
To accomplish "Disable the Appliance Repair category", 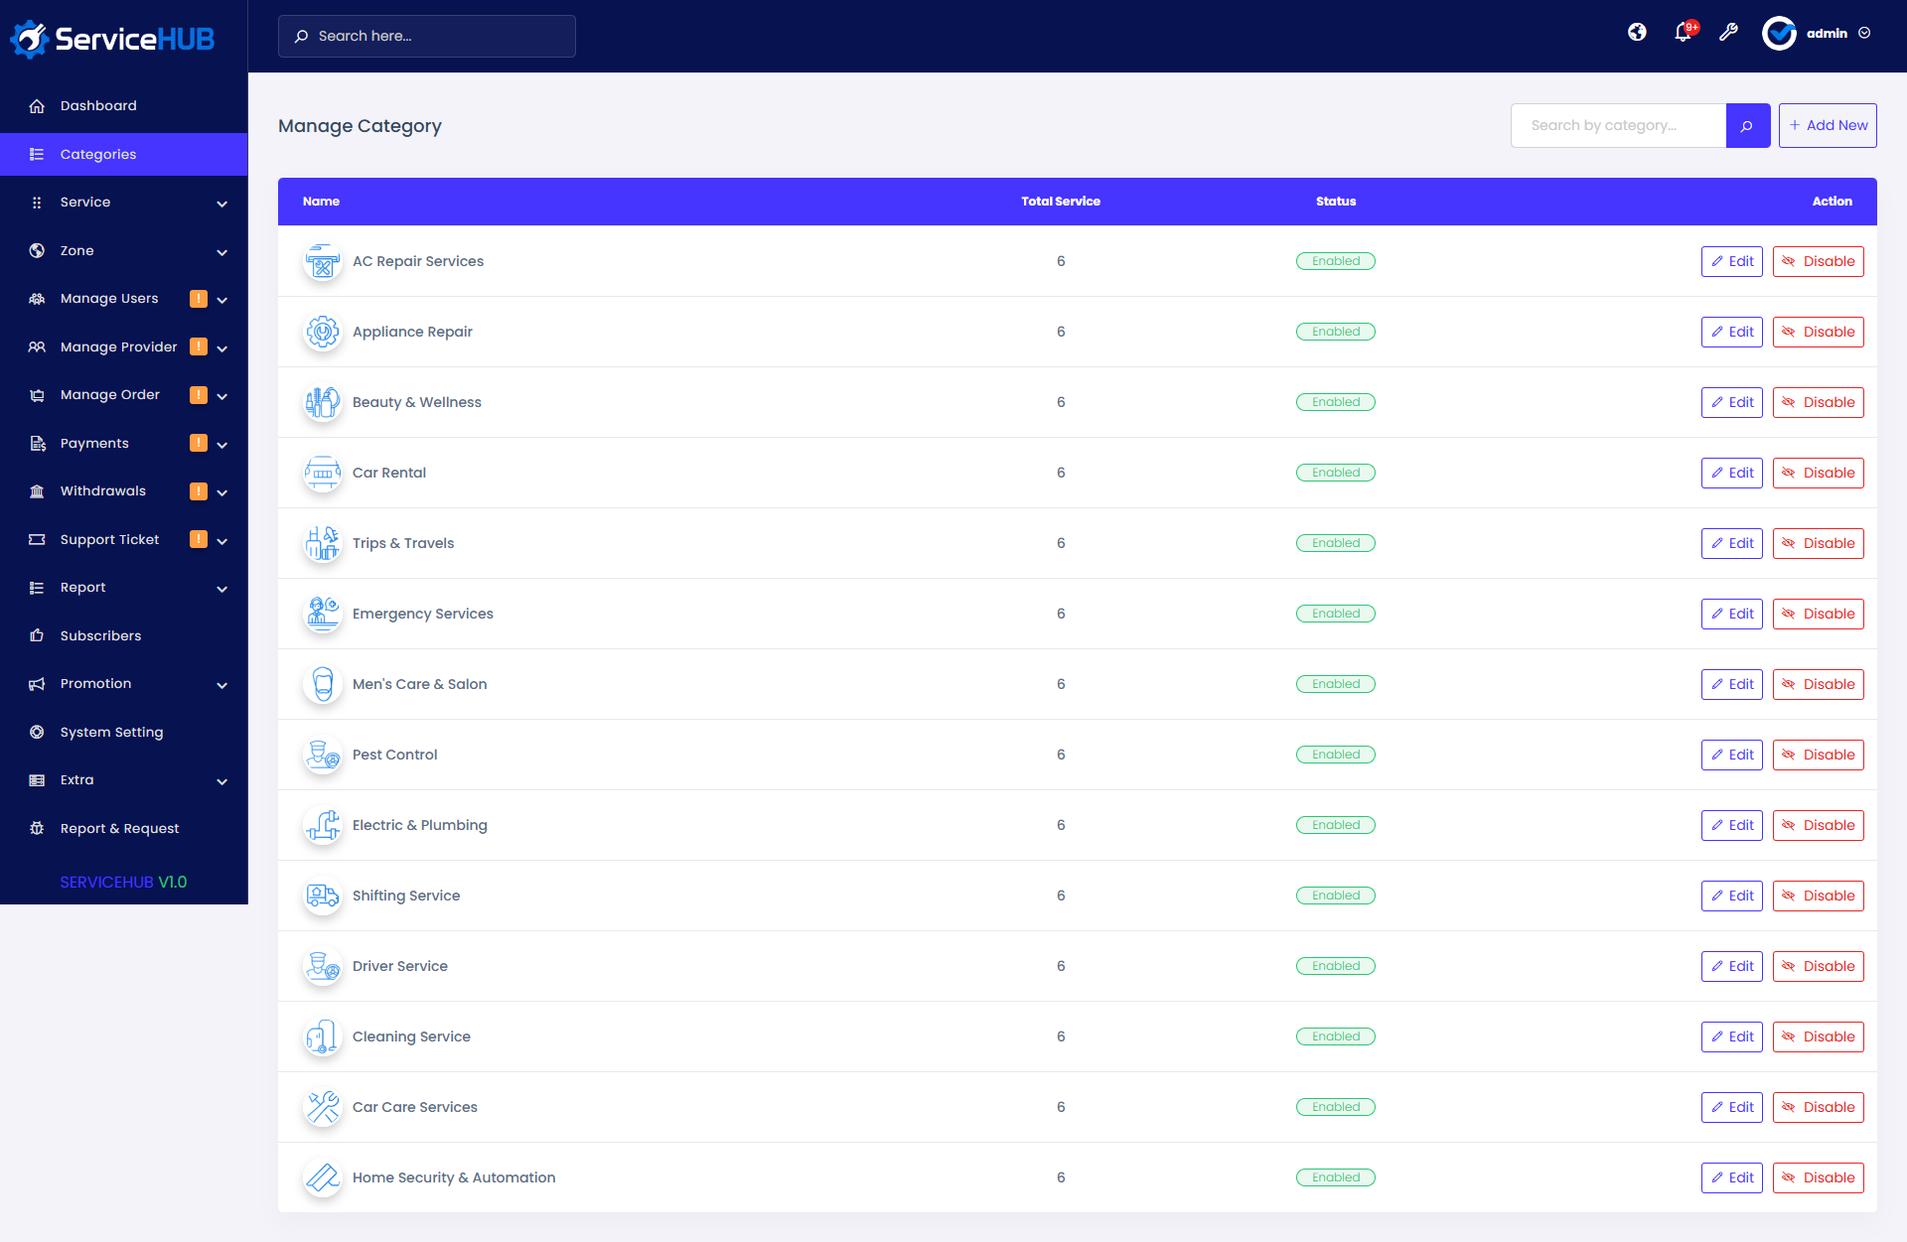I will (x=1818, y=332).
